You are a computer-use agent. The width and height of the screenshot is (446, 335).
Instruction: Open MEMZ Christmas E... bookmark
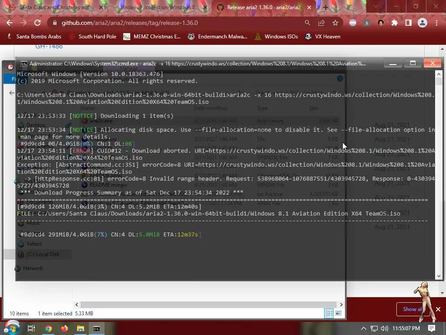pos(152,37)
